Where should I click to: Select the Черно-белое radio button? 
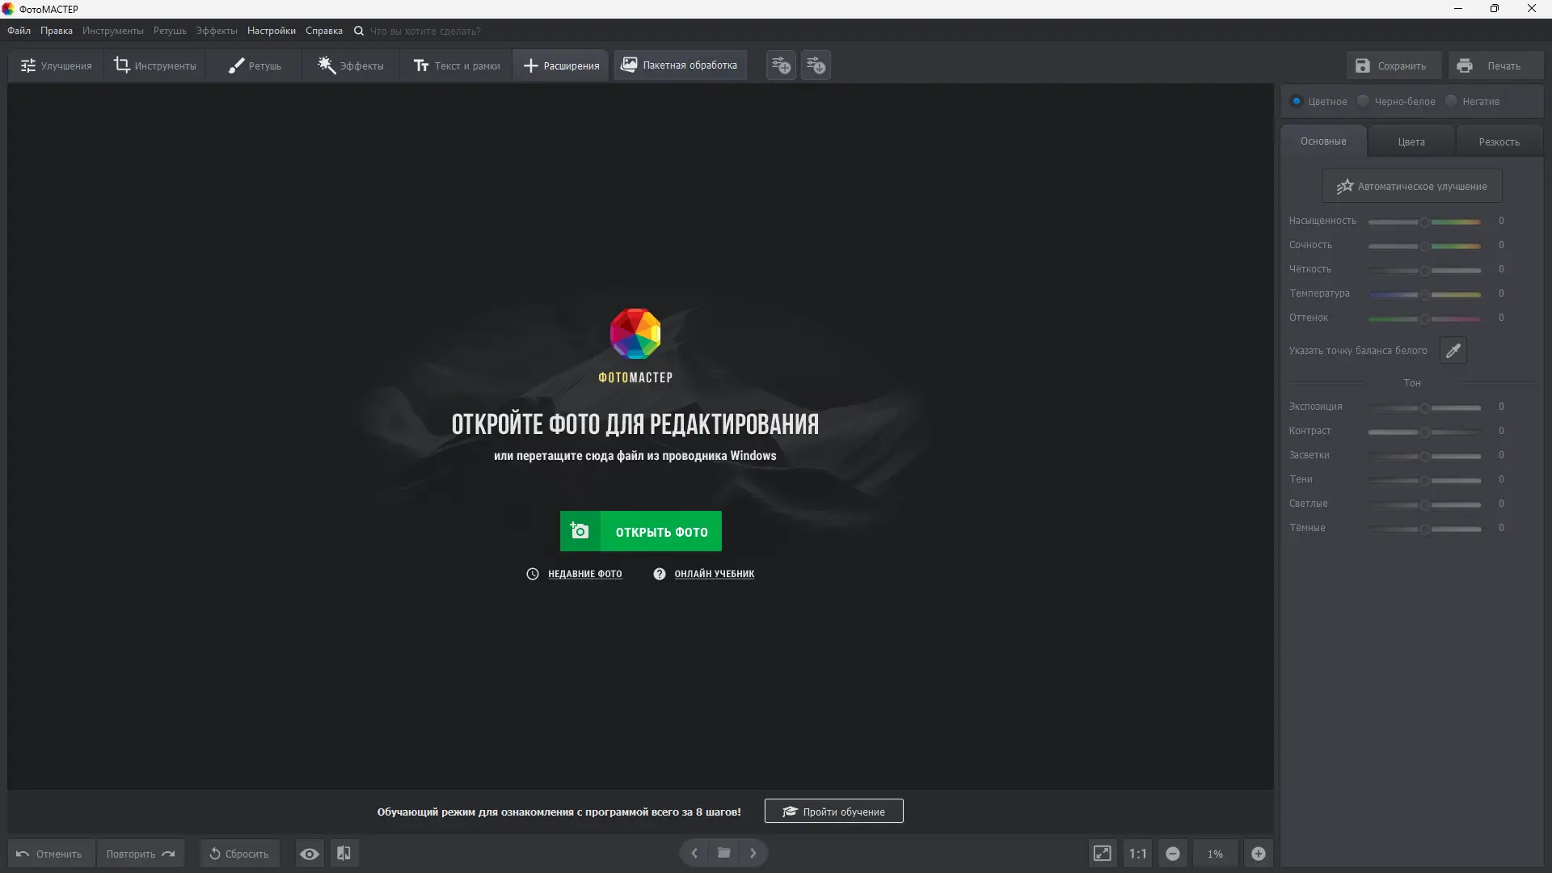click(x=1364, y=101)
